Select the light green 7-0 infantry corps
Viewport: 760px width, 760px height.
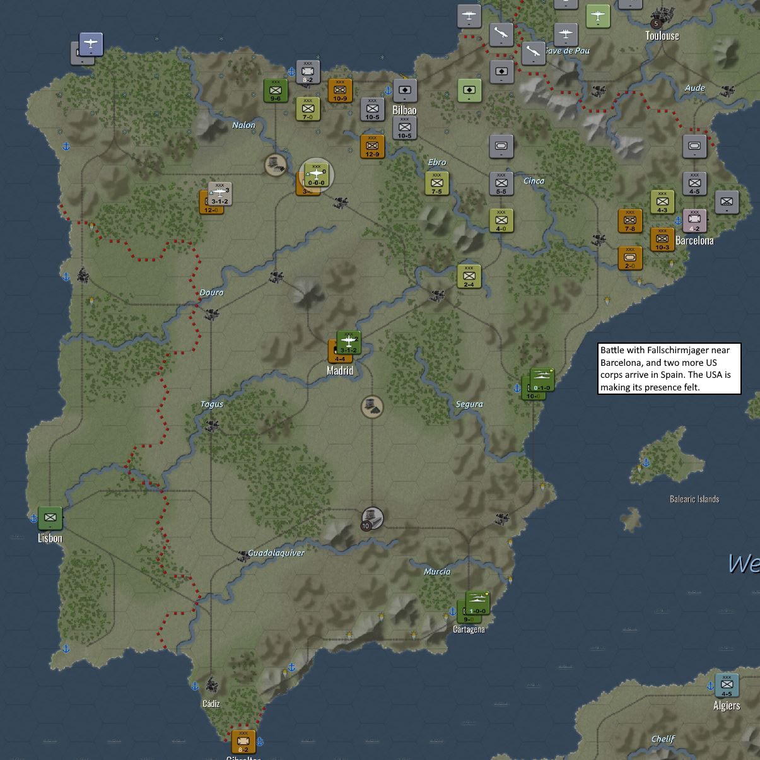[x=308, y=108]
